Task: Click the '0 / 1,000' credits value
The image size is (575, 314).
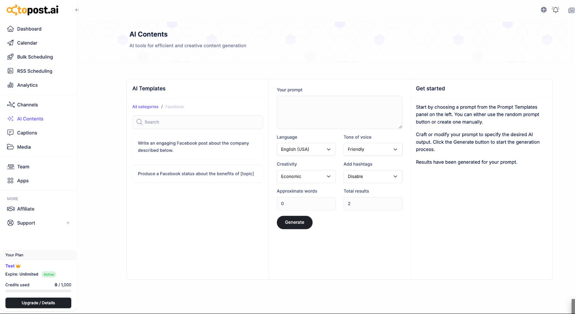Action: (63, 285)
